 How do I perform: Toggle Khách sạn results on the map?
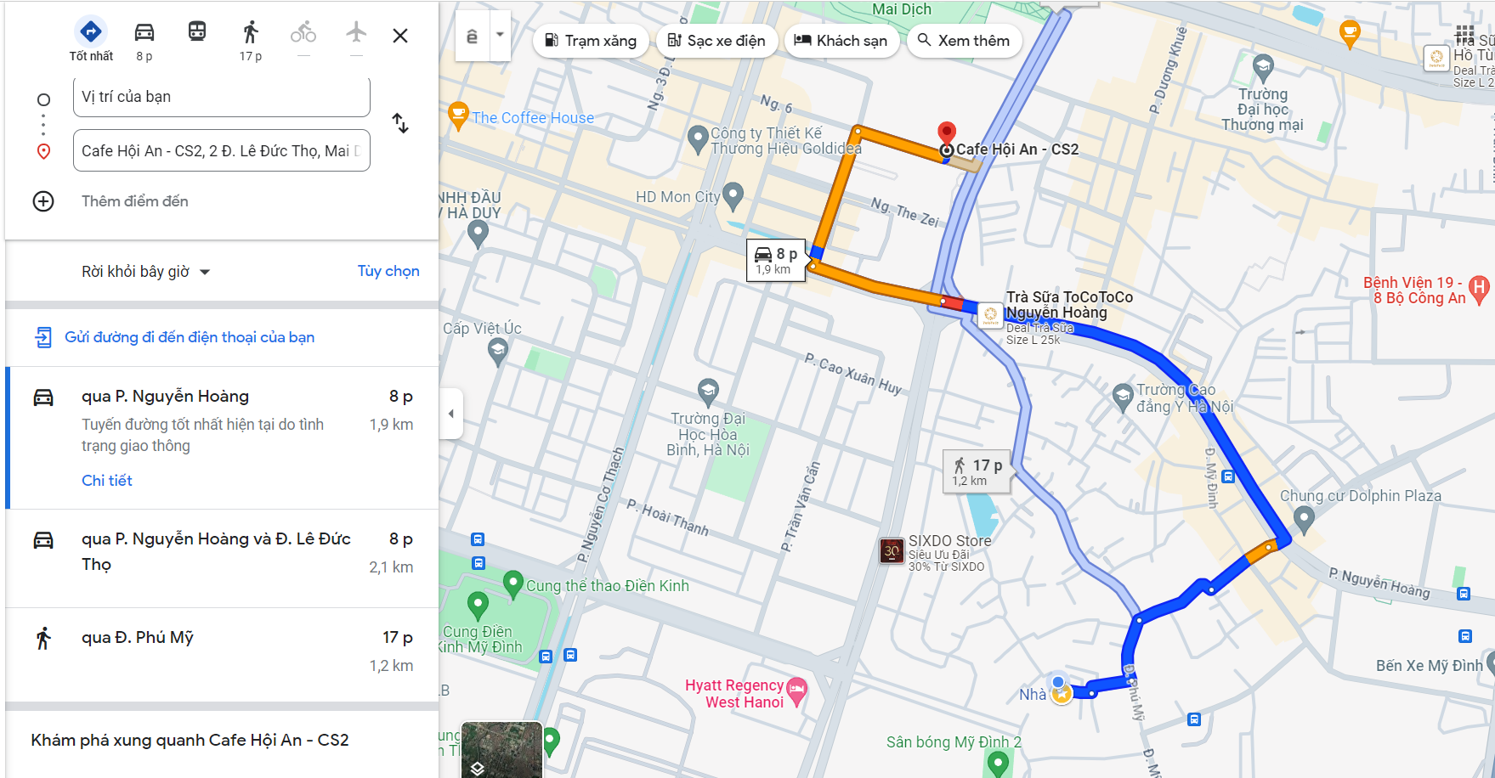(841, 41)
